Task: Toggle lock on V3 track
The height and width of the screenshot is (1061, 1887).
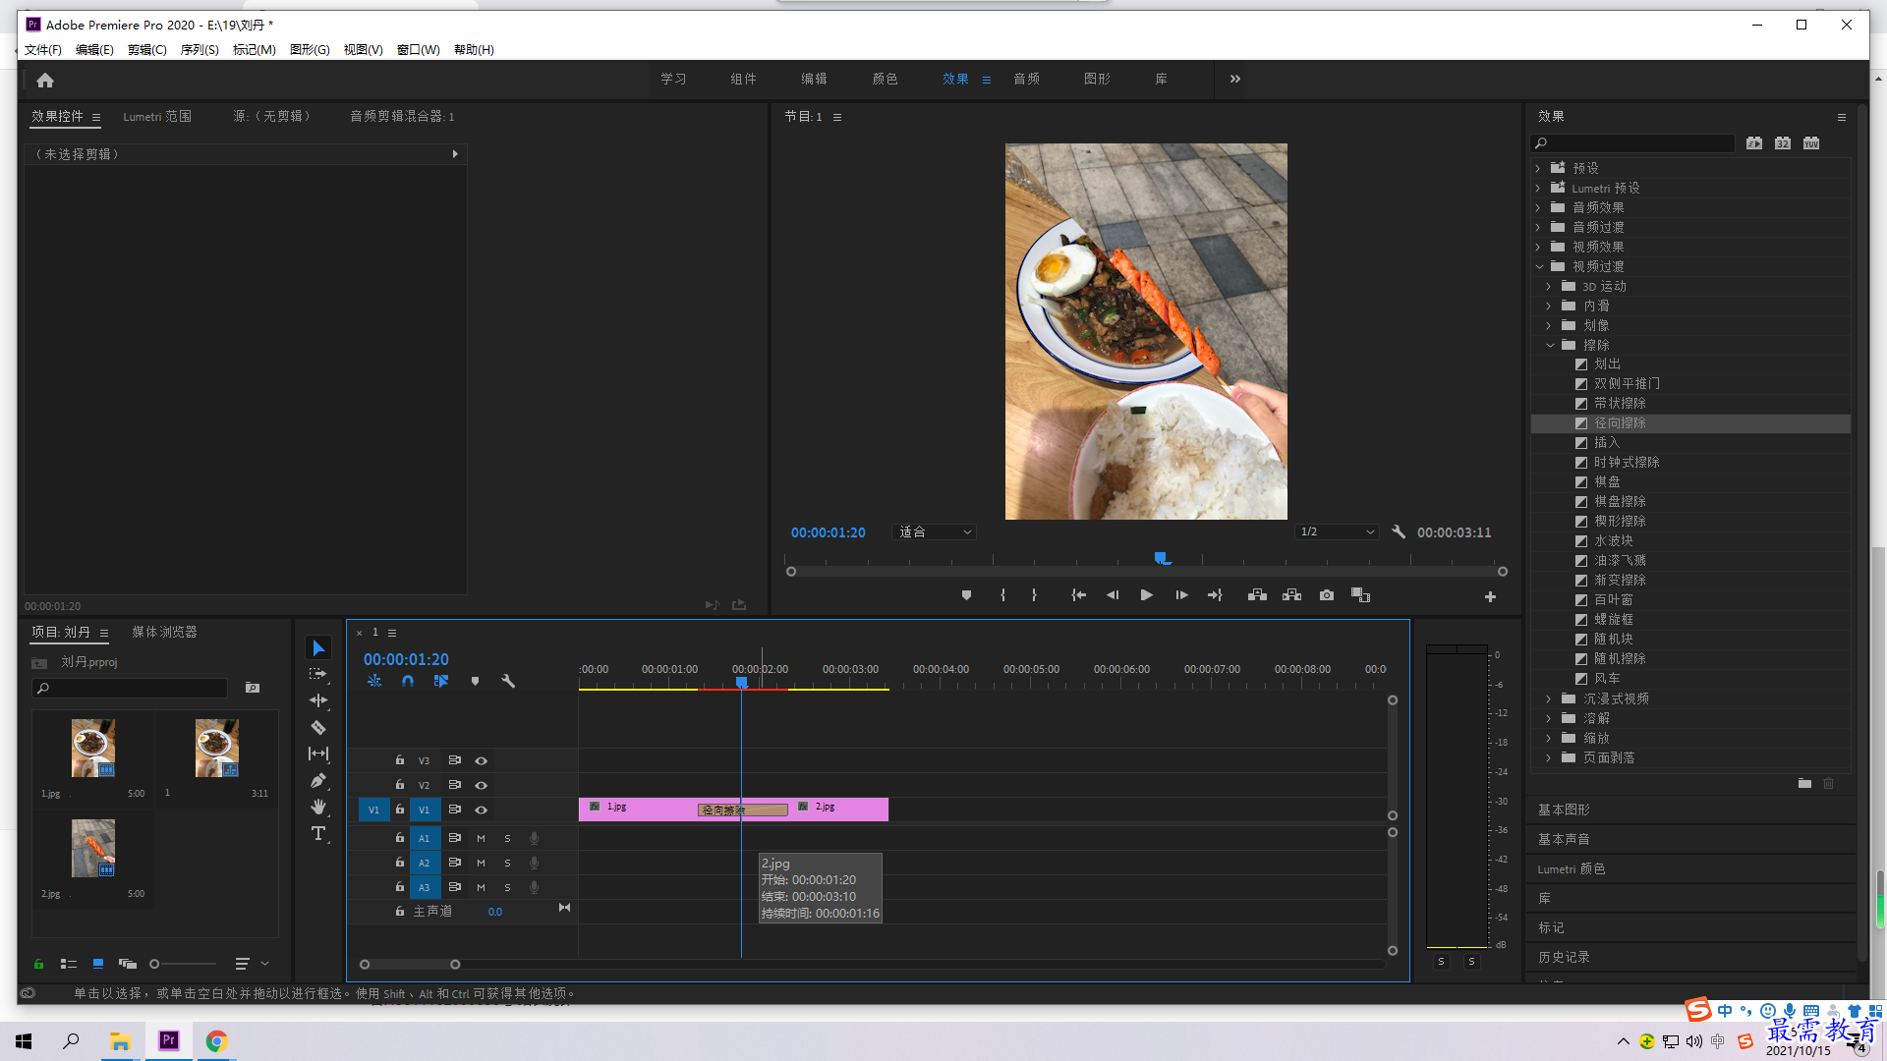Action: pos(400,760)
